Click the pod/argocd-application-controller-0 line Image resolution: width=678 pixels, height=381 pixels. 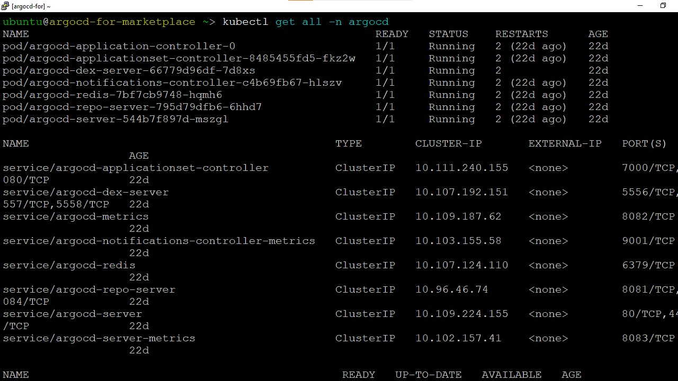coord(119,46)
